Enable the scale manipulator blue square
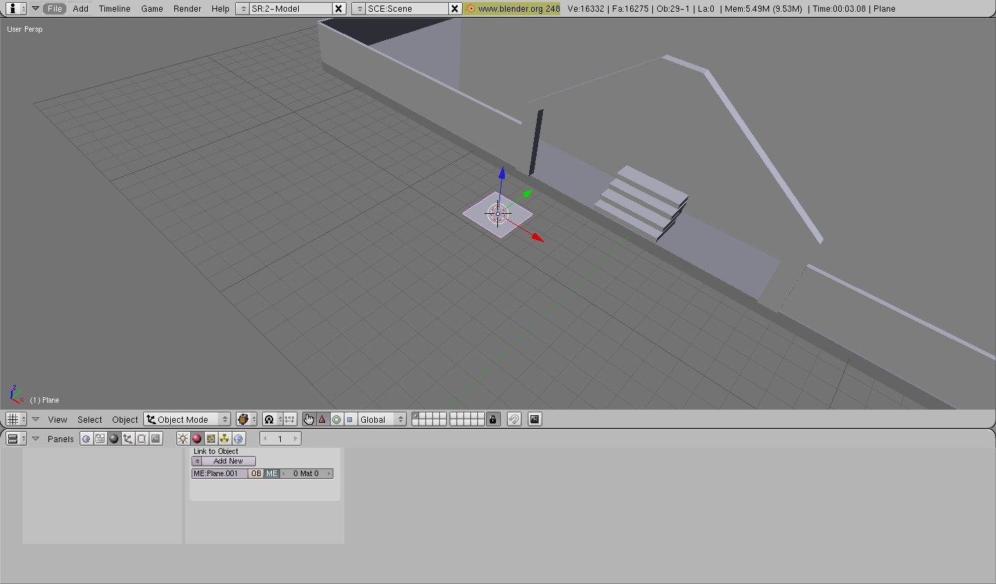996x584 pixels. click(350, 419)
